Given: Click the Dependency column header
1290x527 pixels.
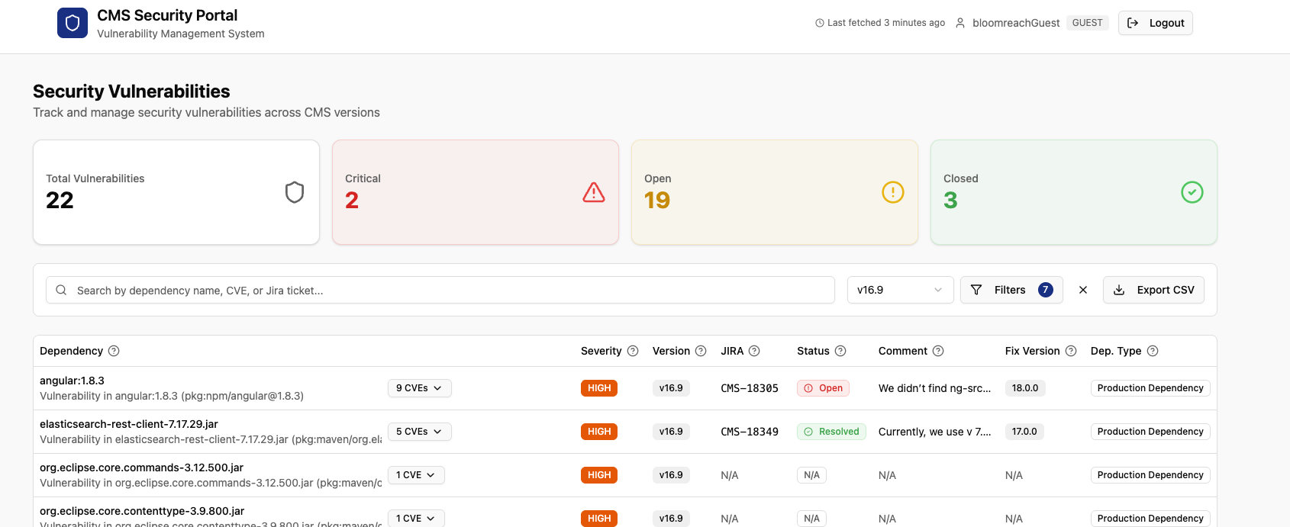Looking at the screenshot, I should coord(71,351).
